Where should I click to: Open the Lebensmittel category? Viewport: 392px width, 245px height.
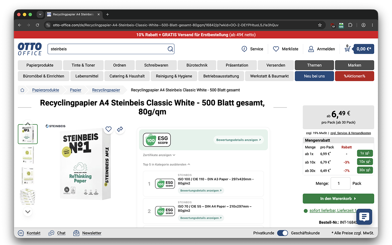click(x=87, y=76)
